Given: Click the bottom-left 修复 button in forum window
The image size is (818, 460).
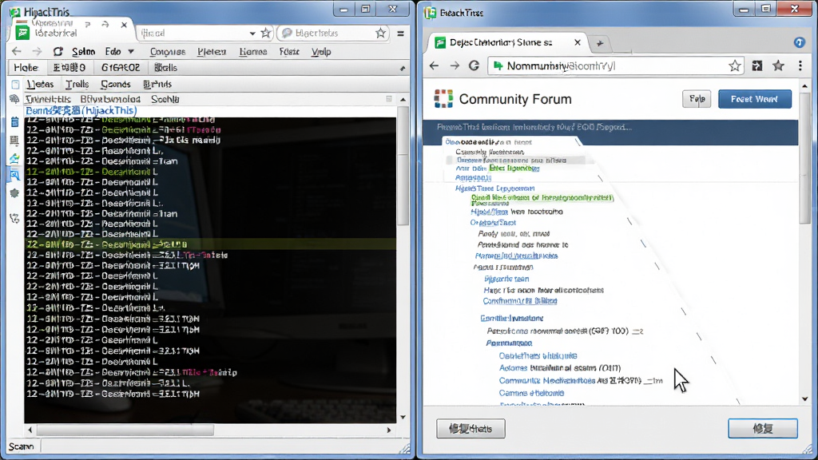Looking at the screenshot, I should tap(471, 429).
